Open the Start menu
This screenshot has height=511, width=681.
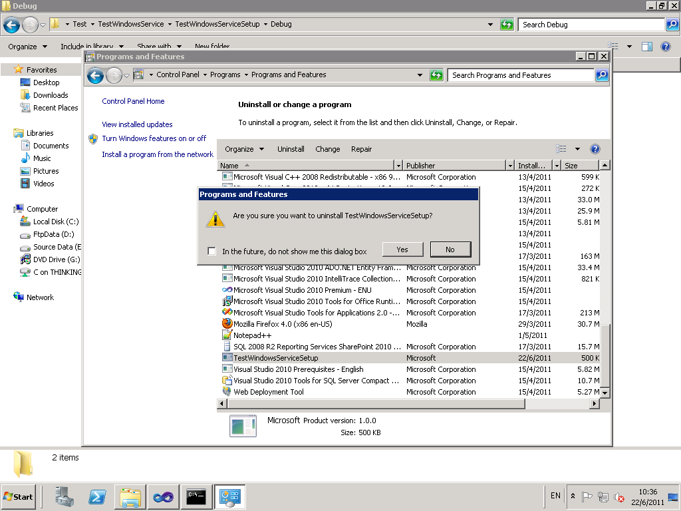point(19,496)
